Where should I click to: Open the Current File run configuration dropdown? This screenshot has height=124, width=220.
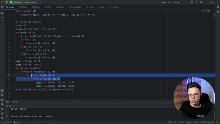click(x=166, y=2)
